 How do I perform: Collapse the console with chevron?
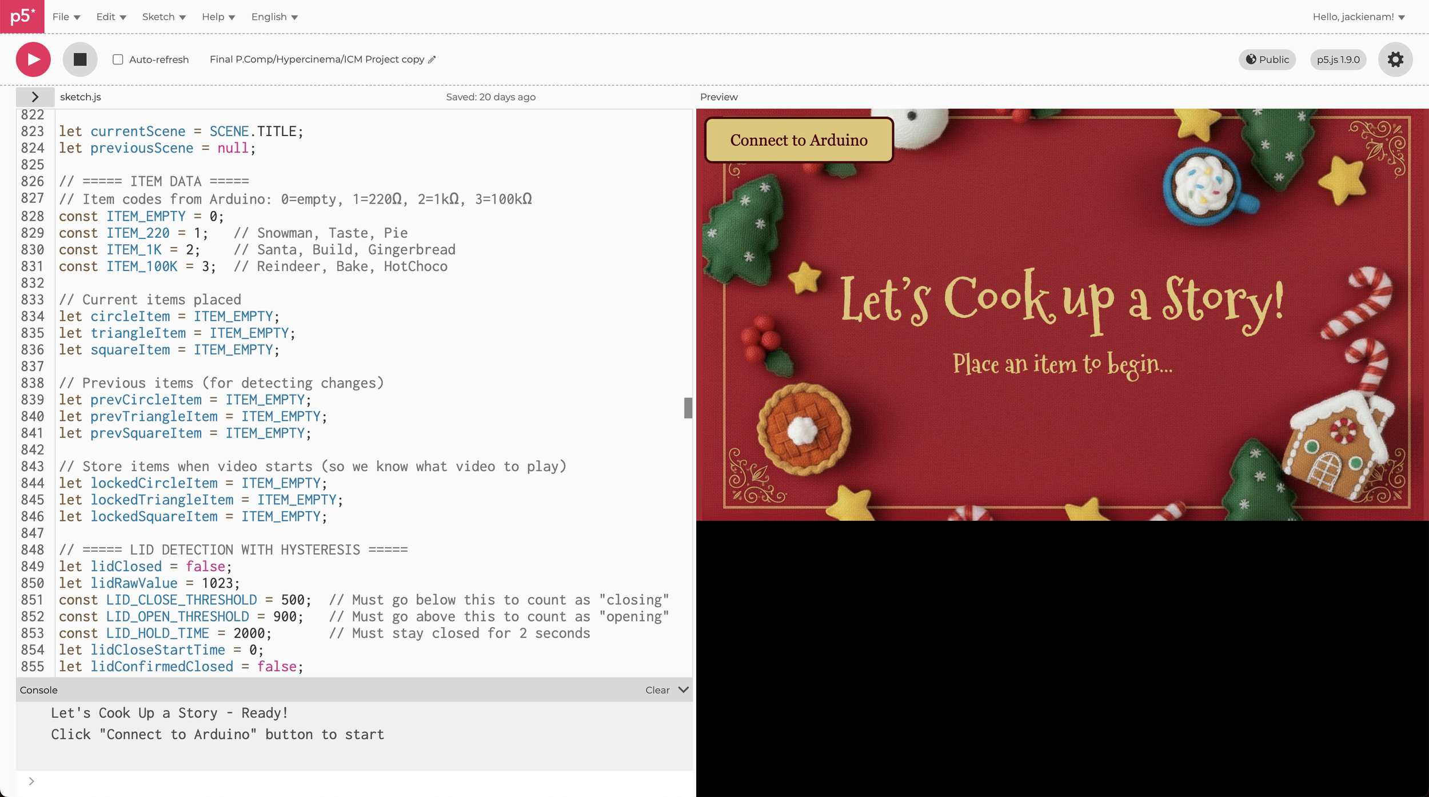[x=683, y=690]
